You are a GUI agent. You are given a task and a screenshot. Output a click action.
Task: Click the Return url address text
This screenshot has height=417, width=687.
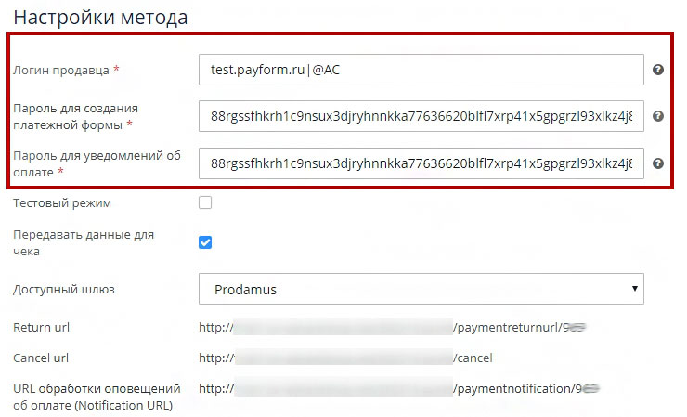(395, 328)
